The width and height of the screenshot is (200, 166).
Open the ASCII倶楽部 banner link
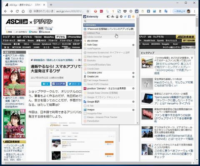[186, 37]
